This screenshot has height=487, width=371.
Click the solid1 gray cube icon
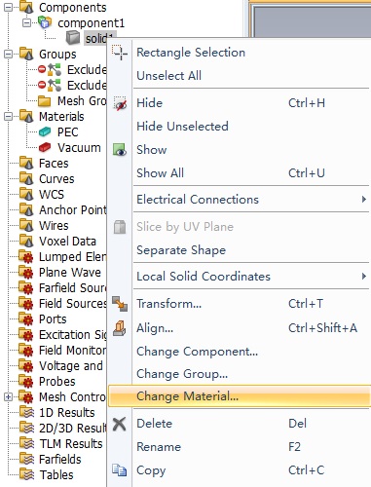73,38
